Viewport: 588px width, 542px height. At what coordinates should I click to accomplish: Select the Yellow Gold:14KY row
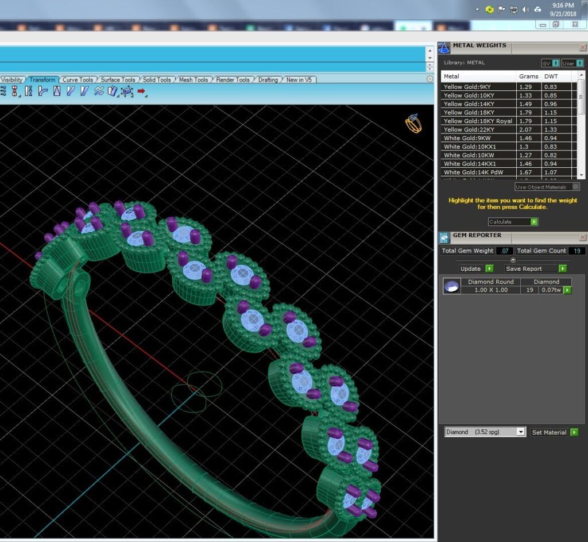tap(509, 104)
